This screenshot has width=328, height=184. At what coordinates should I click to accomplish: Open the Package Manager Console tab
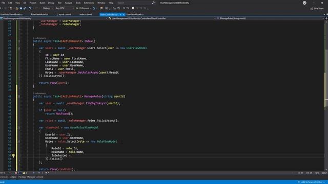[x=31, y=177]
